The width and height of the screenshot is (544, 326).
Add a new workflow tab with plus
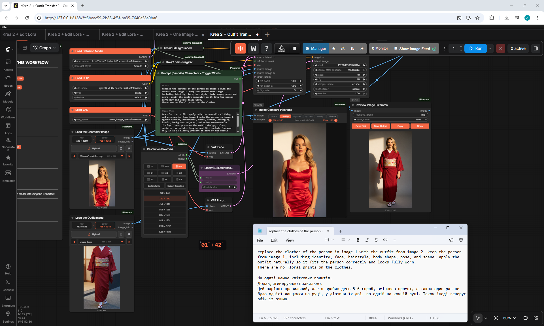coord(267,35)
